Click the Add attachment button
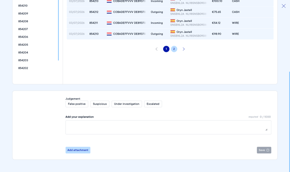 (x=78, y=150)
